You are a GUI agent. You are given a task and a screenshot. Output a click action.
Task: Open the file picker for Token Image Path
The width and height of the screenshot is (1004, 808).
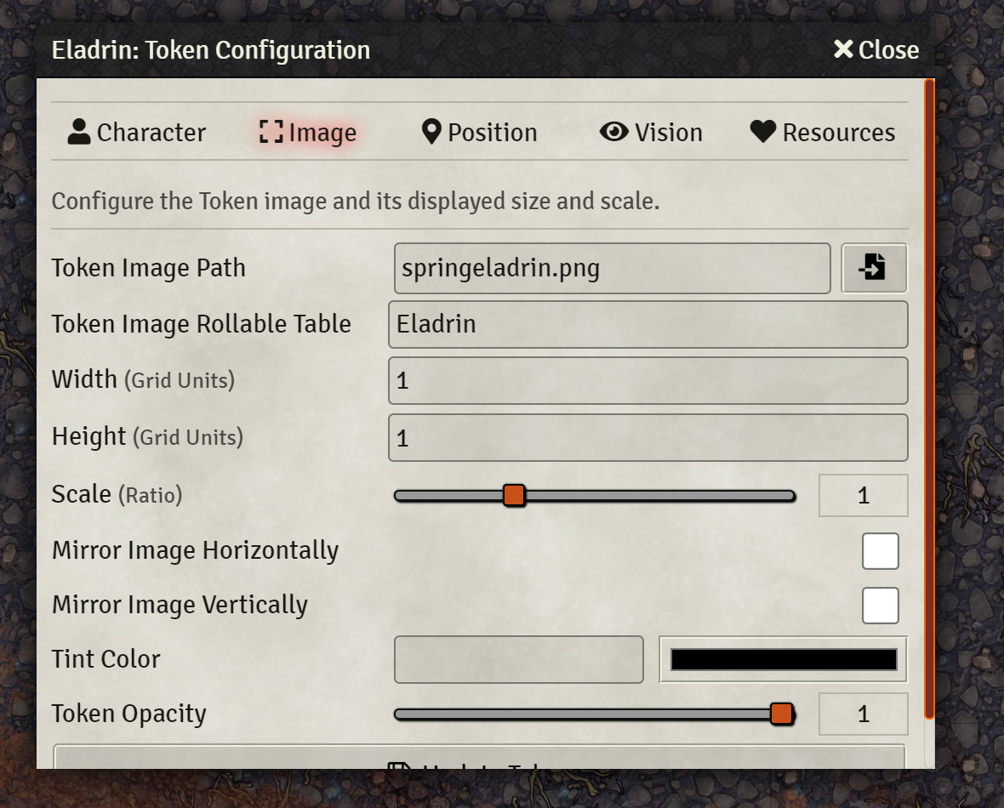coord(874,268)
